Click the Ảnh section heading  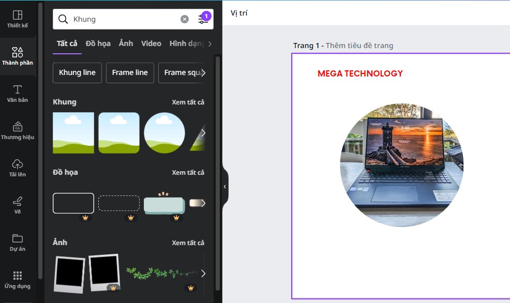(x=60, y=243)
